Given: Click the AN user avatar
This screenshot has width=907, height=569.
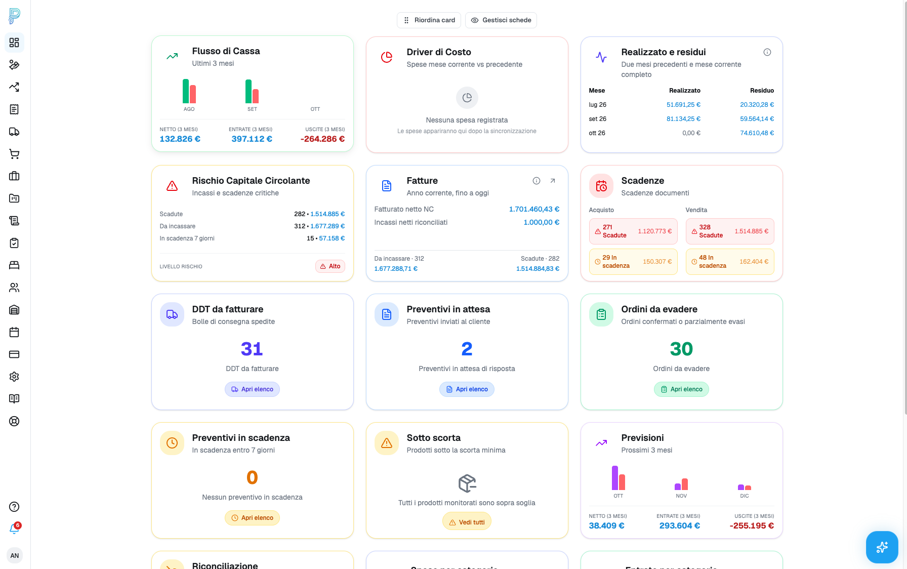Looking at the screenshot, I should coord(15,555).
